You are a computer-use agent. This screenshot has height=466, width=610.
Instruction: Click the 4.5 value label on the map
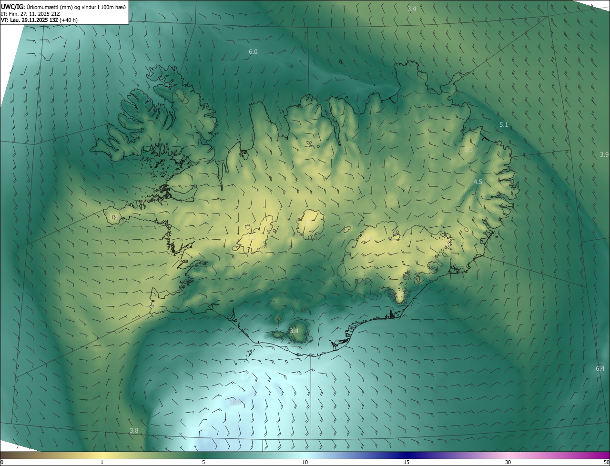click(x=478, y=182)
